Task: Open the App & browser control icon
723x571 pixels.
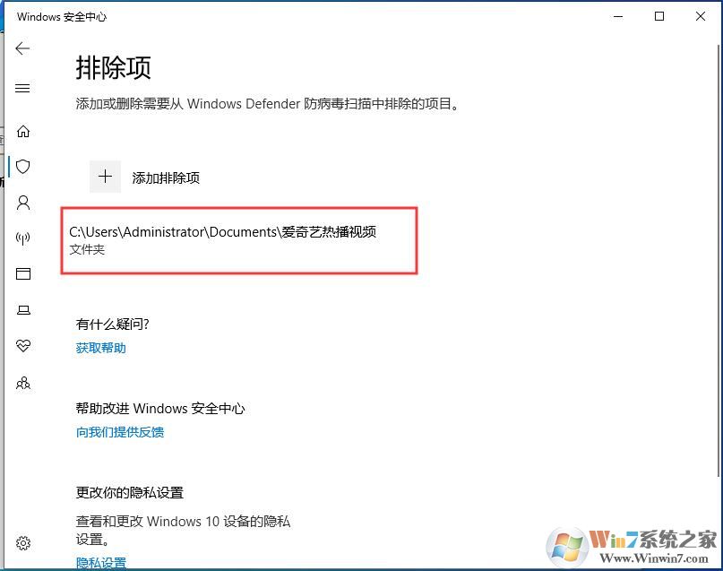Action: click(x=23, y=274)
